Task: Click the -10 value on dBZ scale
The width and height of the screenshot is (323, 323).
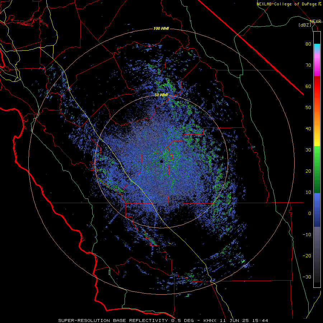Action: coord(307,235)
